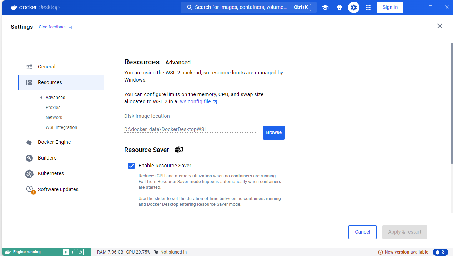Click the Resource Saver leaf whale icon
Image resolution: width=453 pixels, height=256 pixels.
(179, 150)
